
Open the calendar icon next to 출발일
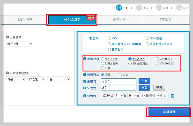coord(172,96)
